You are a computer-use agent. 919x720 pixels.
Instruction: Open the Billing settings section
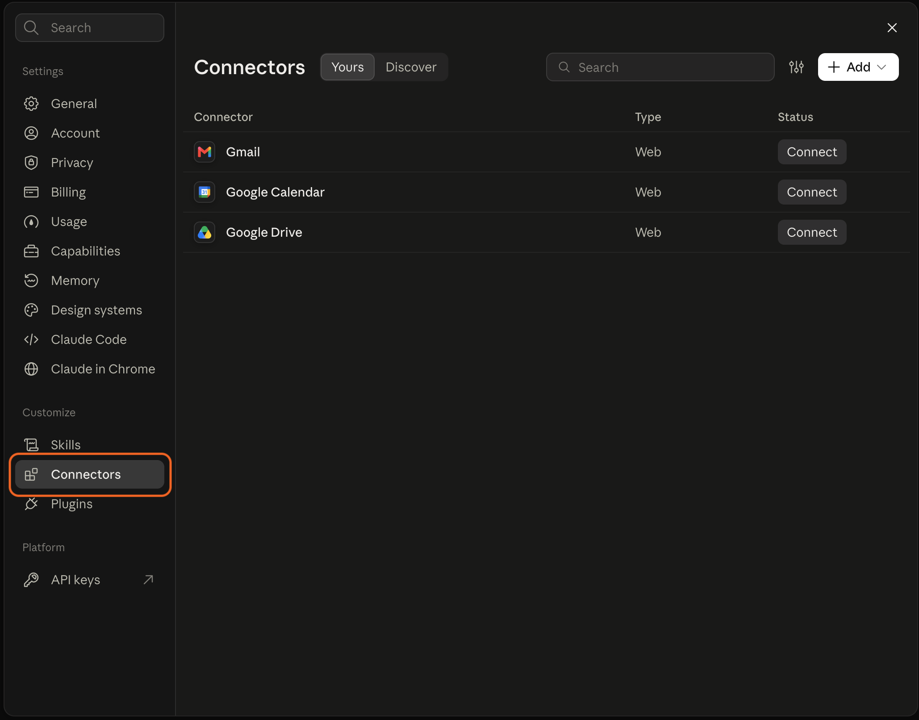click(x=90, y=192)
